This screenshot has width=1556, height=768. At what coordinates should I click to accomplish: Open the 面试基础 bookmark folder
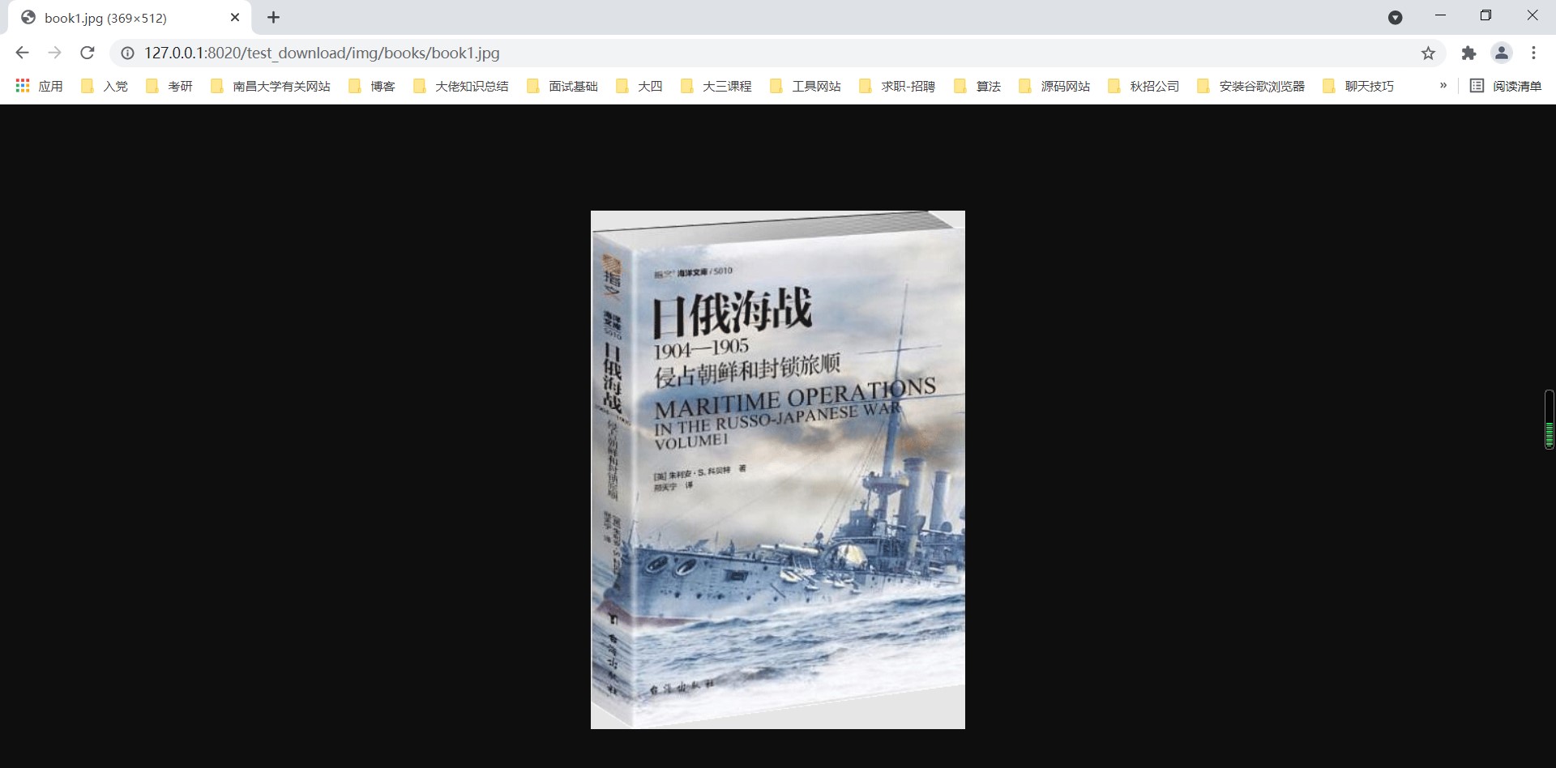562,86
